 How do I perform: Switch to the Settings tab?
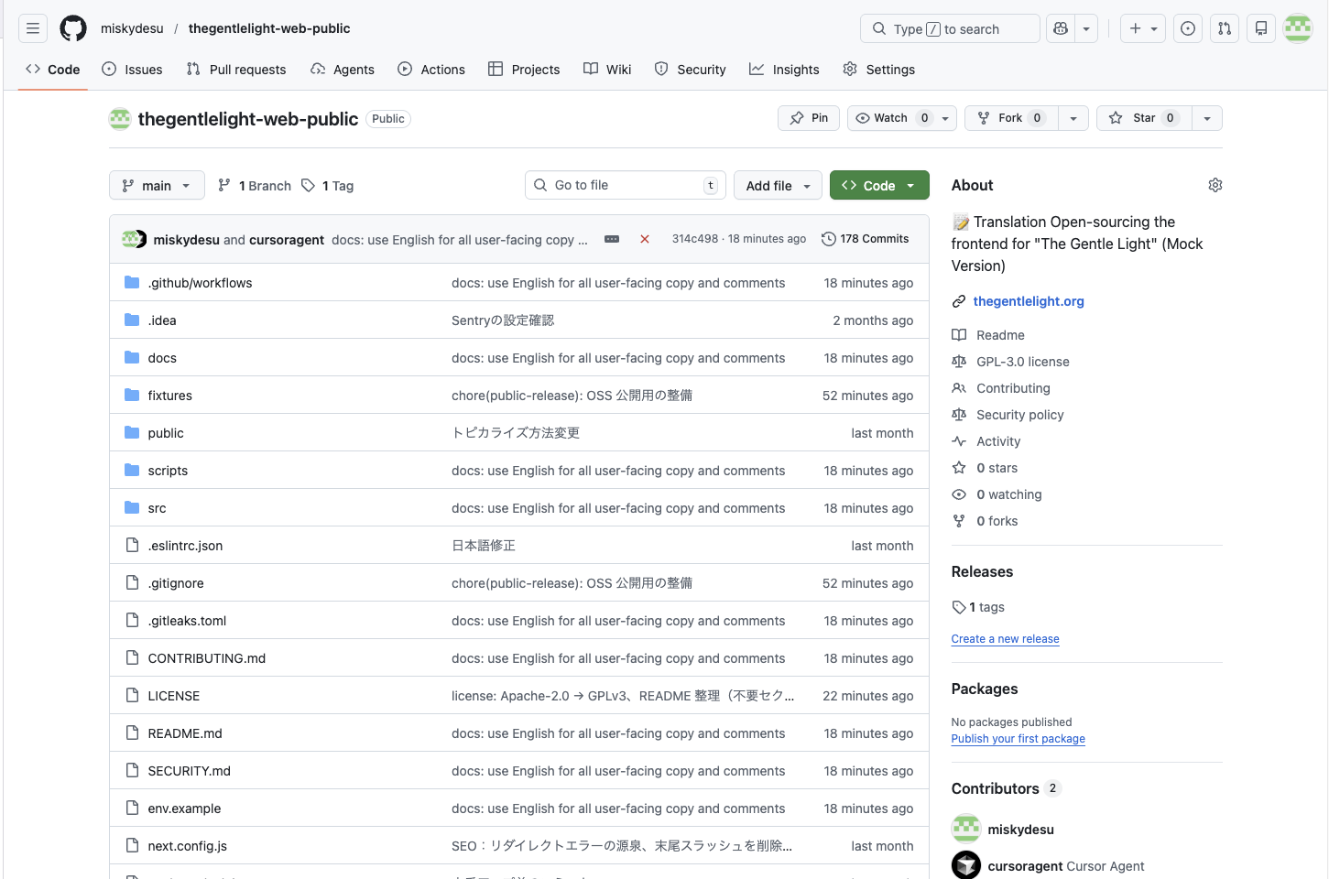pos(879,70)
